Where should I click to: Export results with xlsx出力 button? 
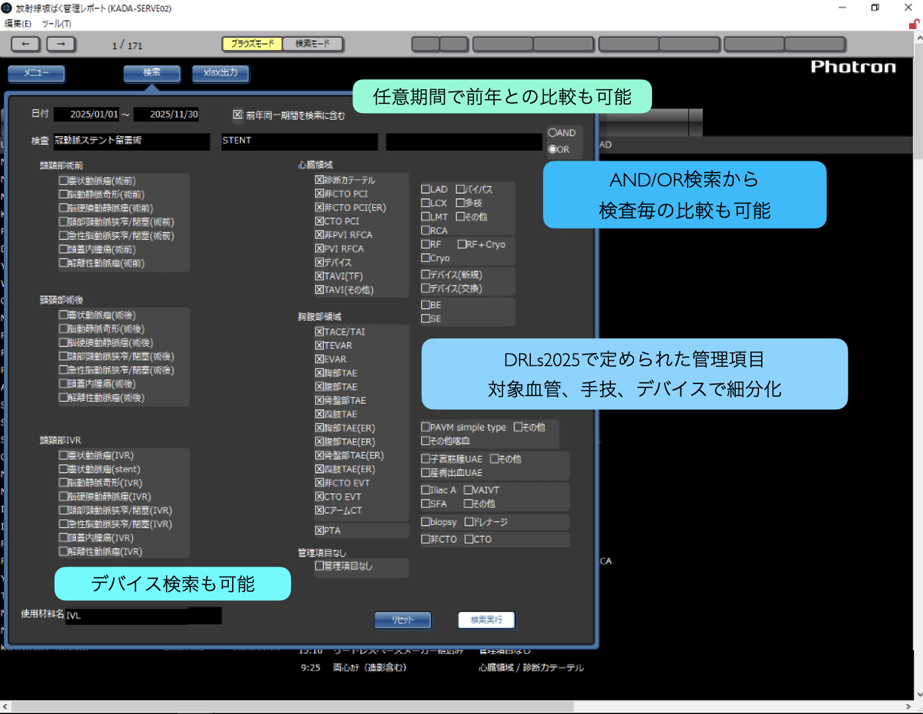221,73
